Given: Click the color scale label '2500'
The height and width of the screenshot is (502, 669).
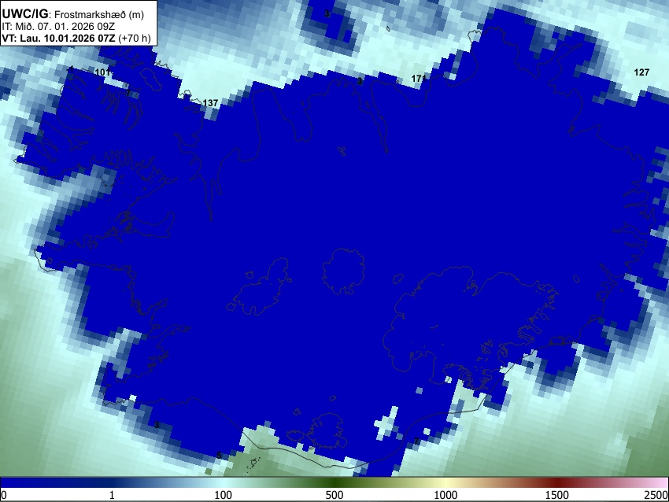Looking at the screenshot, I should click(656, 495).
